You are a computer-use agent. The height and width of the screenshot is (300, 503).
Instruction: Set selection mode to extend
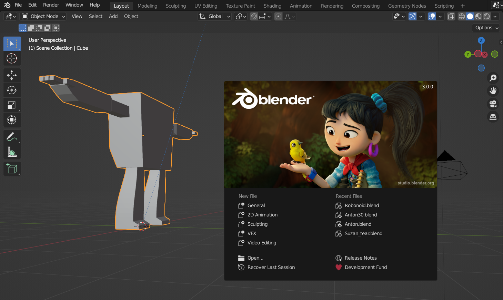tap(31, 28)
